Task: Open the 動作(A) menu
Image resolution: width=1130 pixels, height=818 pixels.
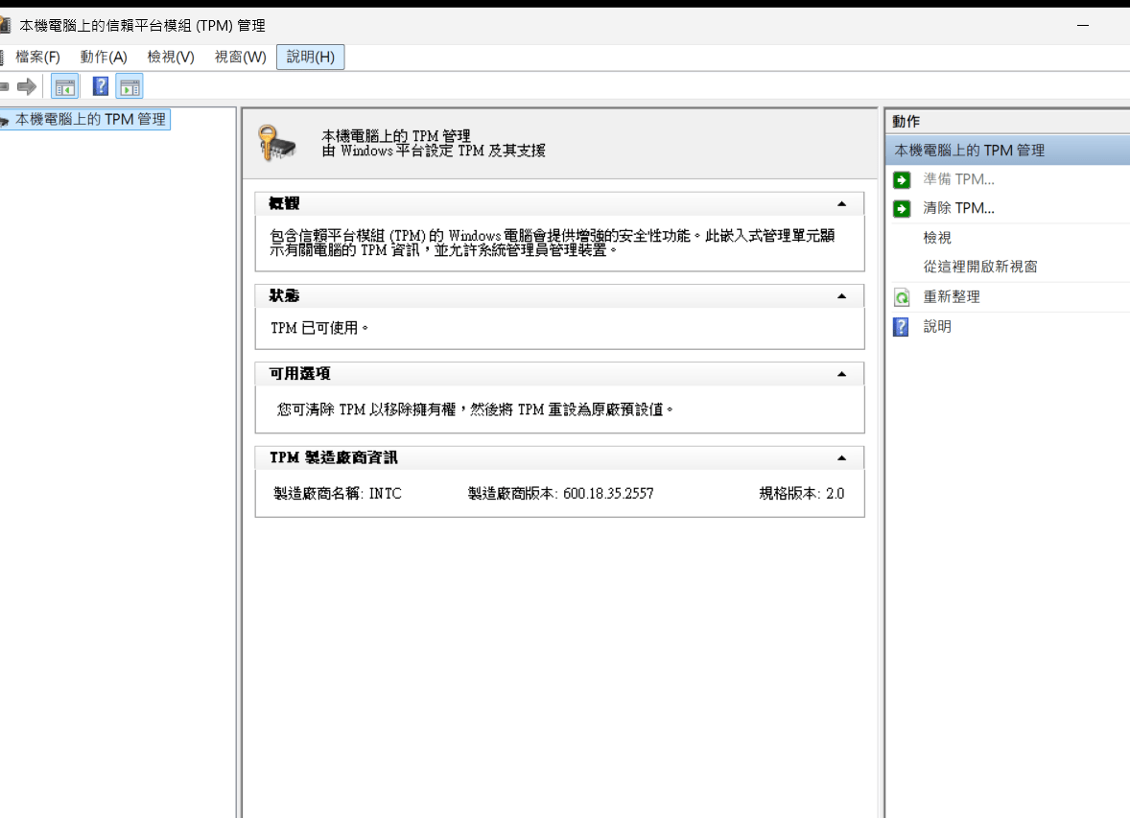Action: click(104, 57)
